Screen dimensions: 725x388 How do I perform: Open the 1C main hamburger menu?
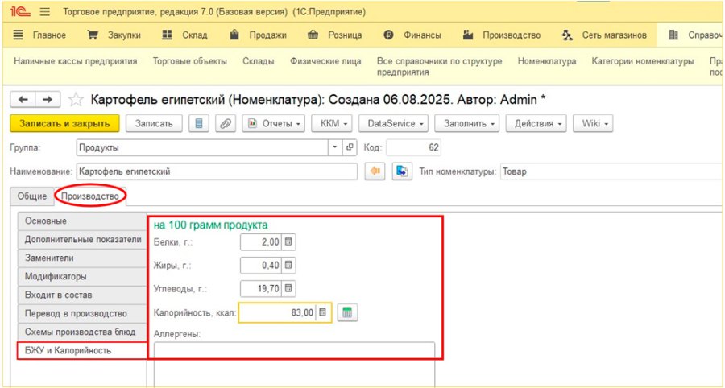tap(45, 12)
